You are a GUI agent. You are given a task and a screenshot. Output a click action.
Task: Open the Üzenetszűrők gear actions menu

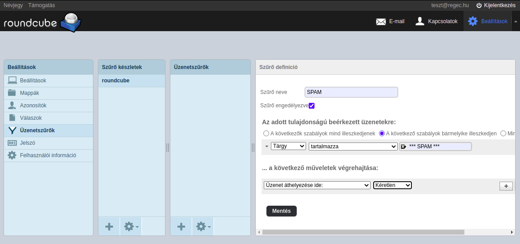[203, 227]
